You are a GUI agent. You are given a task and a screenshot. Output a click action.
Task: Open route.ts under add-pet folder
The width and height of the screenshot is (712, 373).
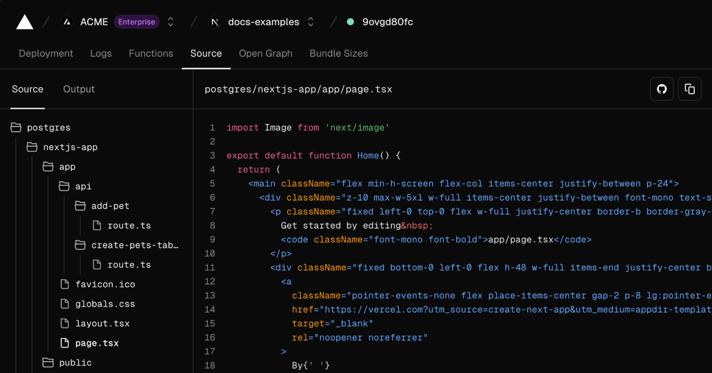[129, 226]
